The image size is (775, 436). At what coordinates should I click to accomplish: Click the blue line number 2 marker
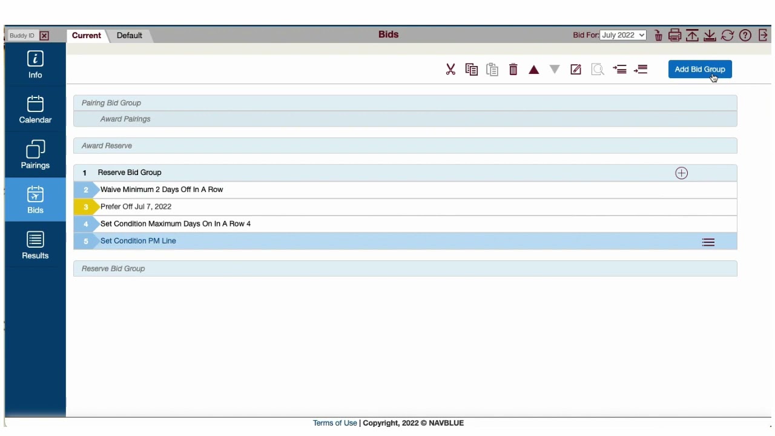[86, 190]
